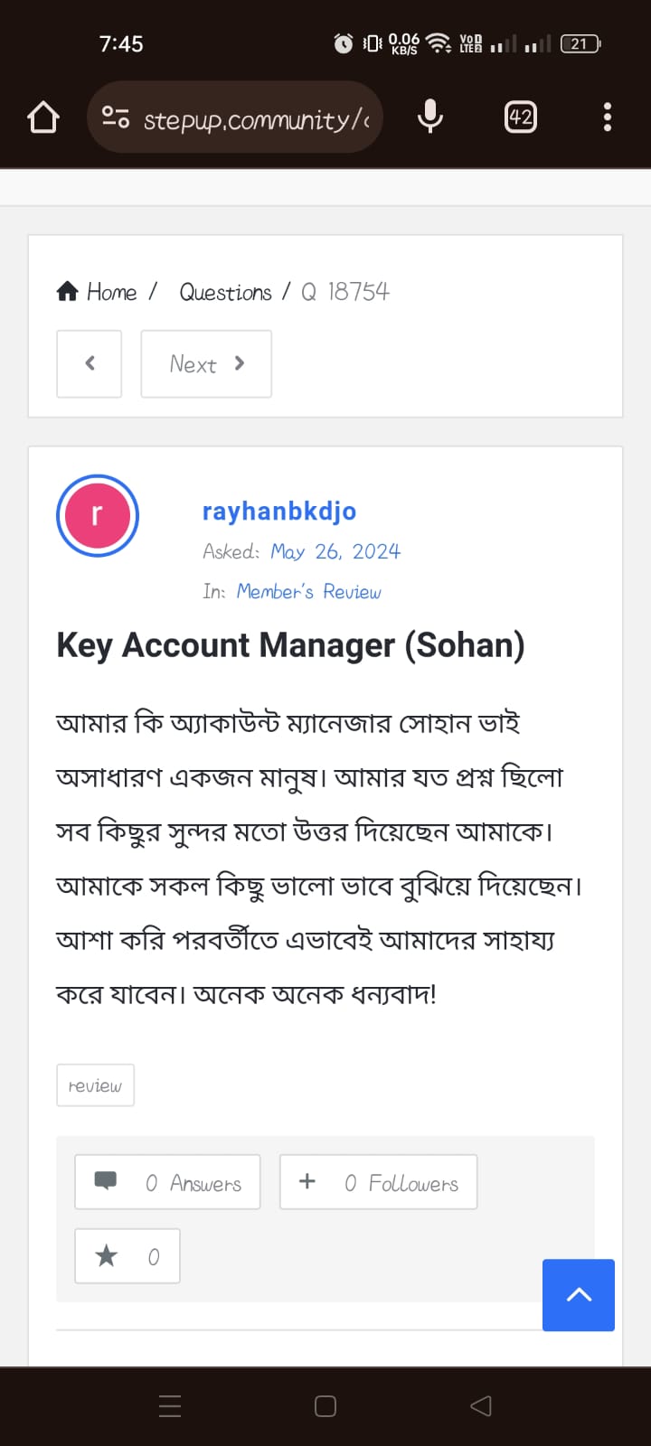Click the May 26, 2024 date link
The height and width of the screenshot is (1446, 651).
point(335,551)
